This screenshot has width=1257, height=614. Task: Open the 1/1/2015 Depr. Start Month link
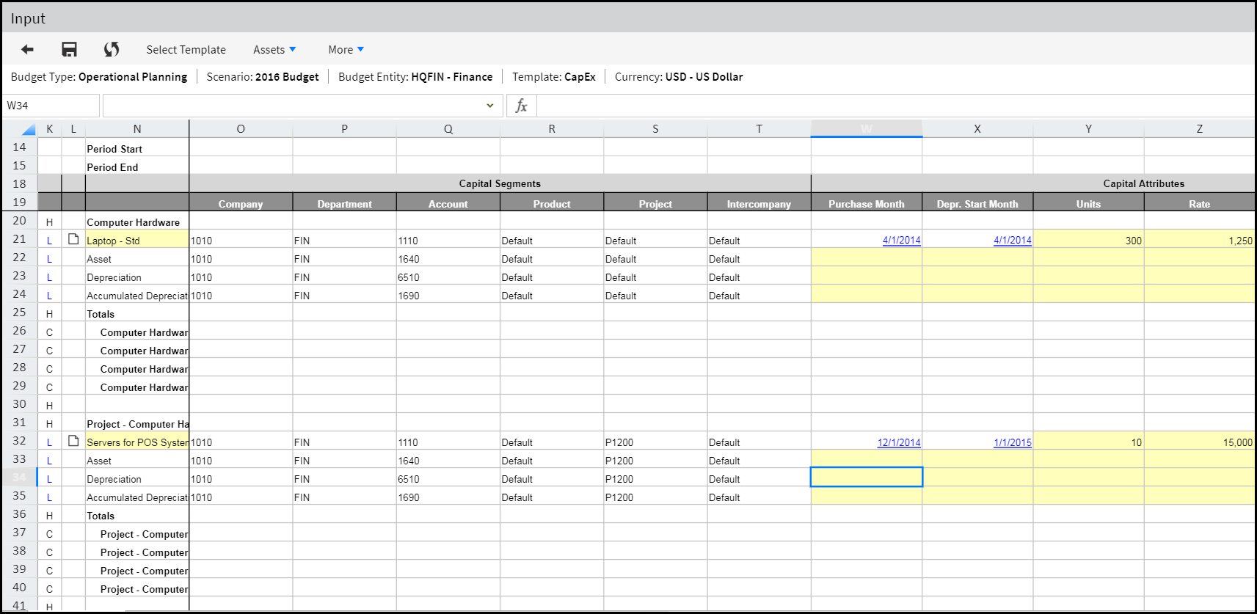(x=1012, y=442)
